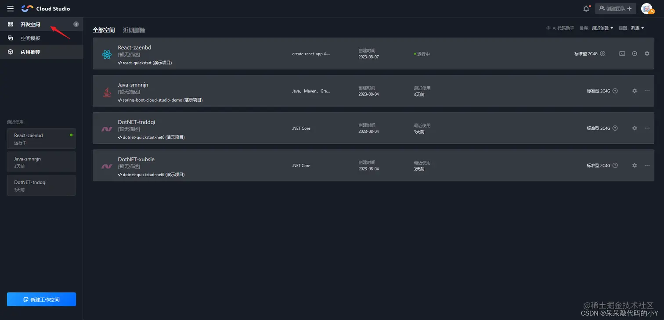Open the 排序 最近创建 sort dropdown
The height and width of the screenshot is (320, 664).
click(x=602, y=28)
